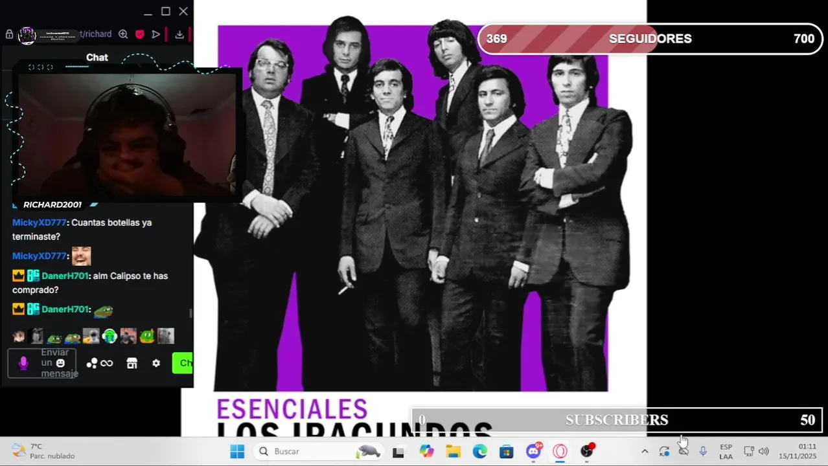Open File Explorer from the taskbar
Viewport: 828px width, 466px height.
point(453,452)
